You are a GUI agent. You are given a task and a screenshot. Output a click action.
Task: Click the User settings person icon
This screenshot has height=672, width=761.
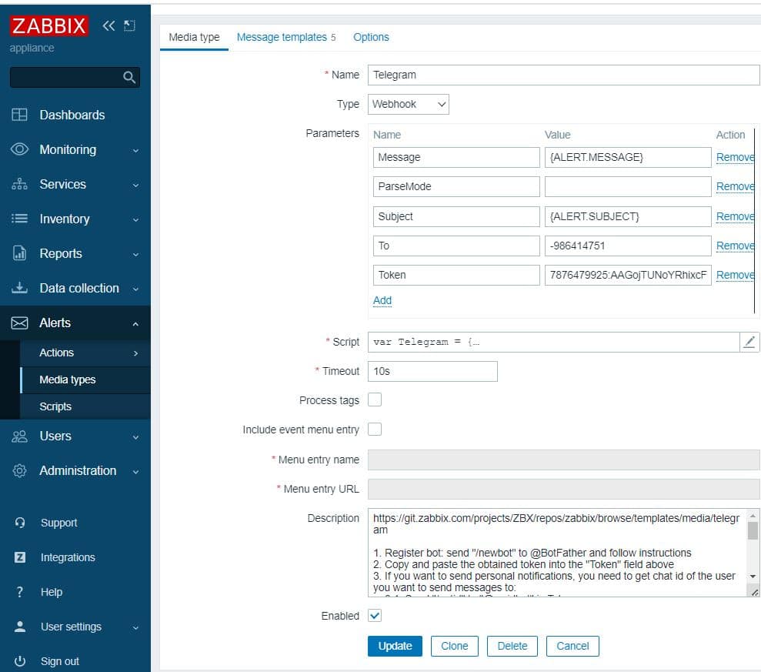point(20,627)
